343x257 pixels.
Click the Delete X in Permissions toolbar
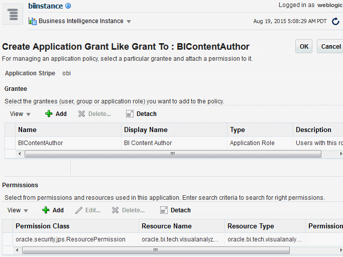pyautogui.click(x=128, y=210)
